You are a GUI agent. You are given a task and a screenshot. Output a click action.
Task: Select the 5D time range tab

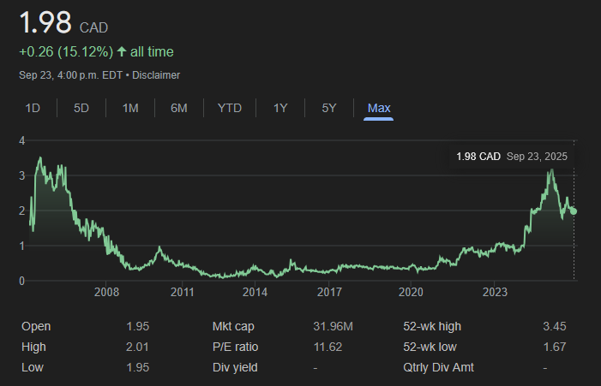pos(81,108)
